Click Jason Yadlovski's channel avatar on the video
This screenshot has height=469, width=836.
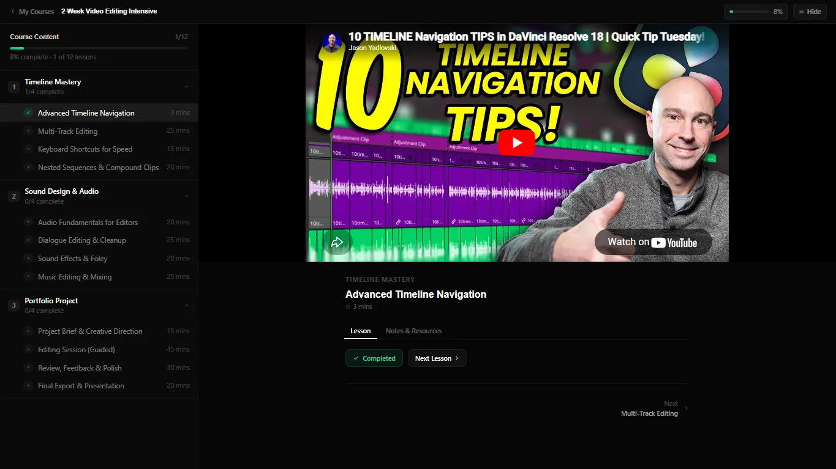332,43
